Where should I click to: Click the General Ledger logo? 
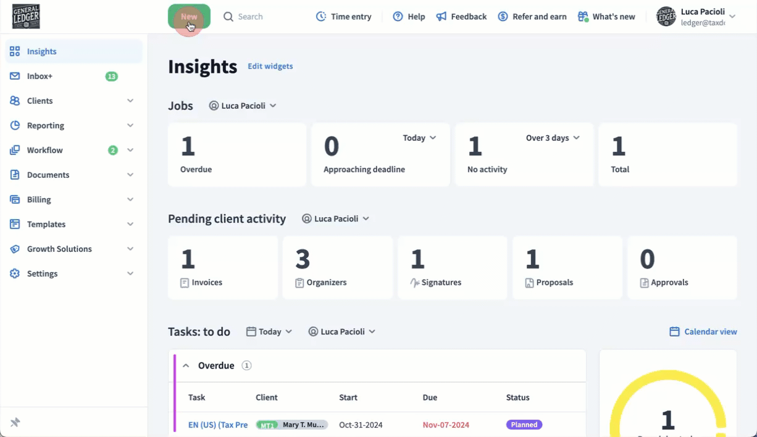[26, 17]
